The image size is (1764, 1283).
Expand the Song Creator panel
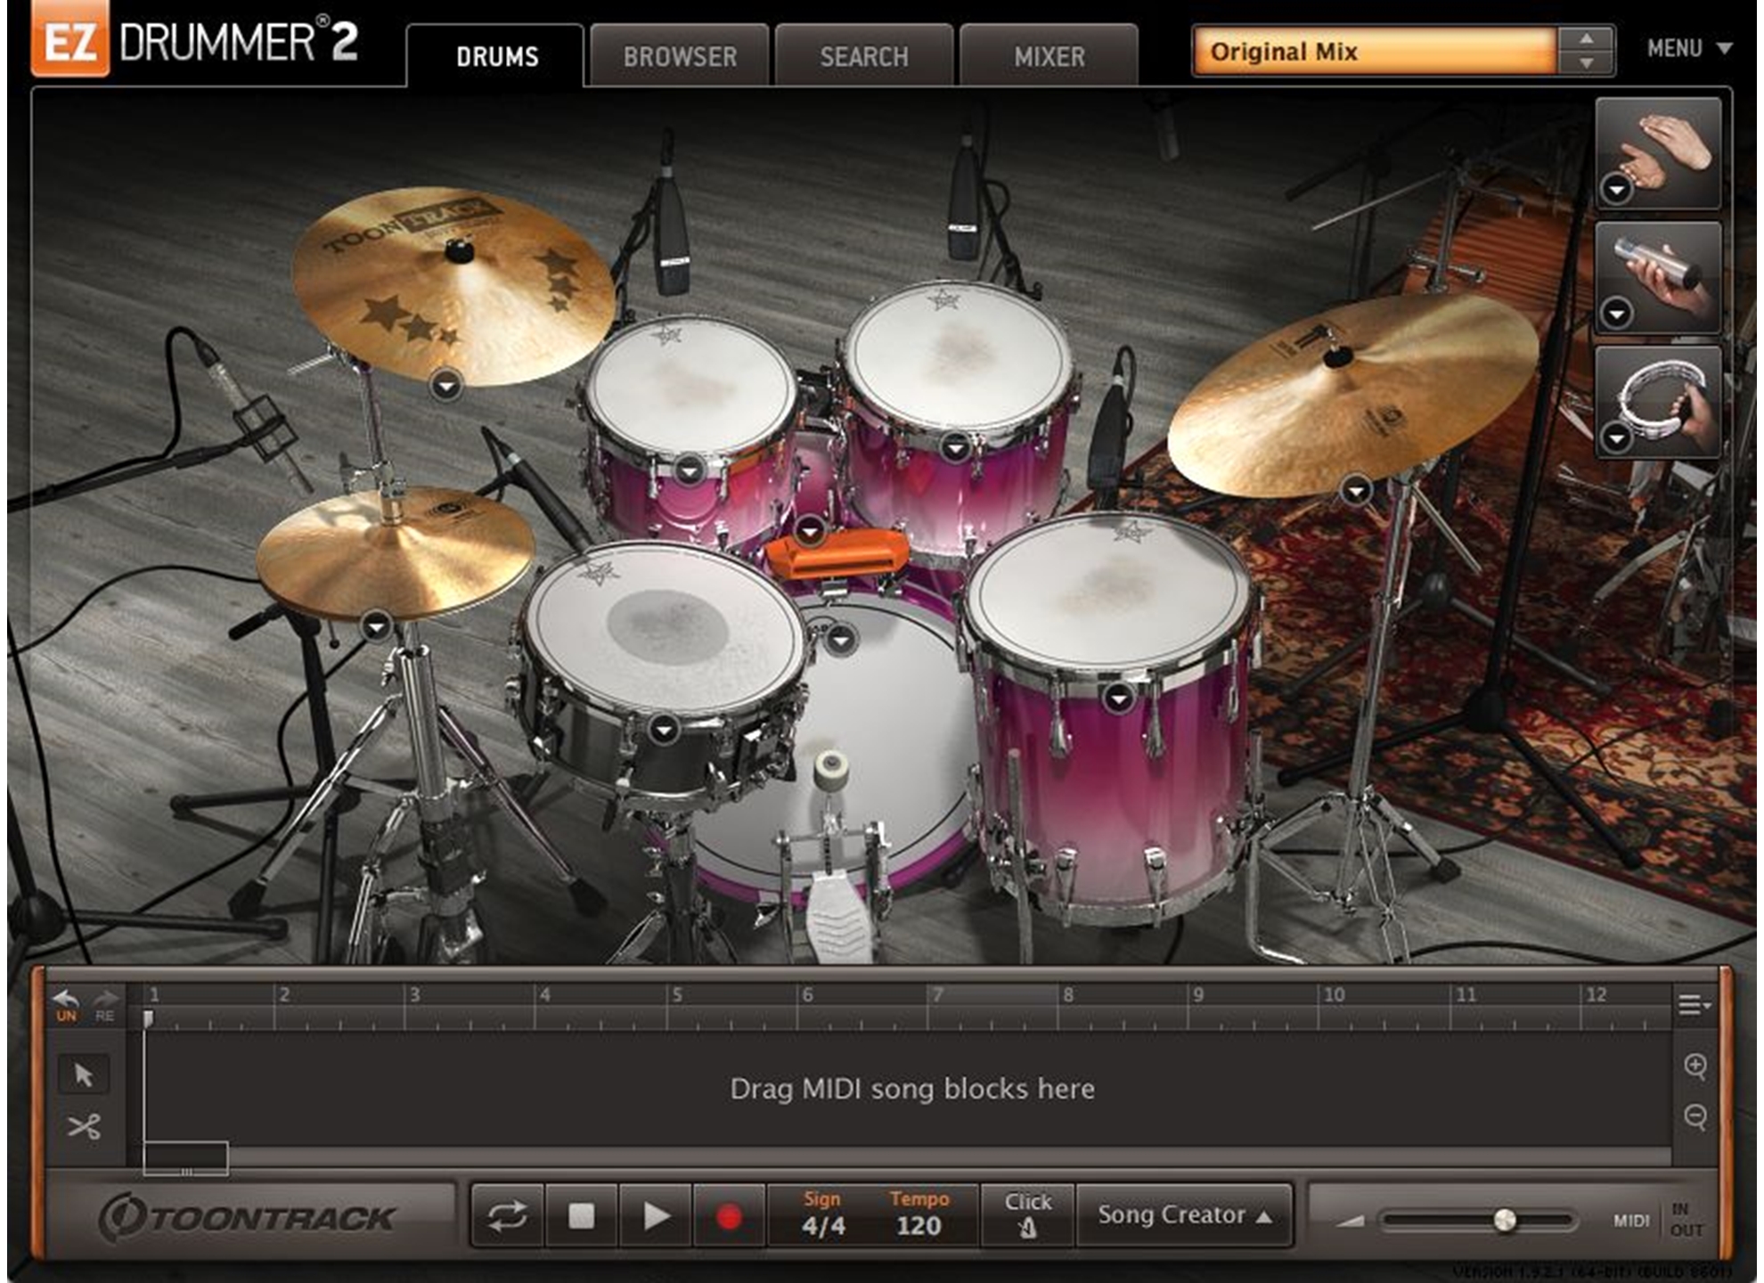[x=1184, y=1215]
